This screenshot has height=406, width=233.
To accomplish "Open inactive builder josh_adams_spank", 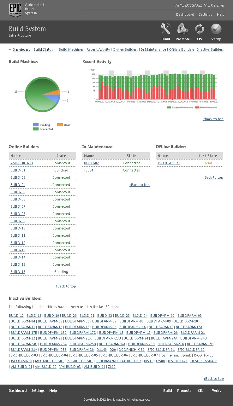I will [176, 355].
